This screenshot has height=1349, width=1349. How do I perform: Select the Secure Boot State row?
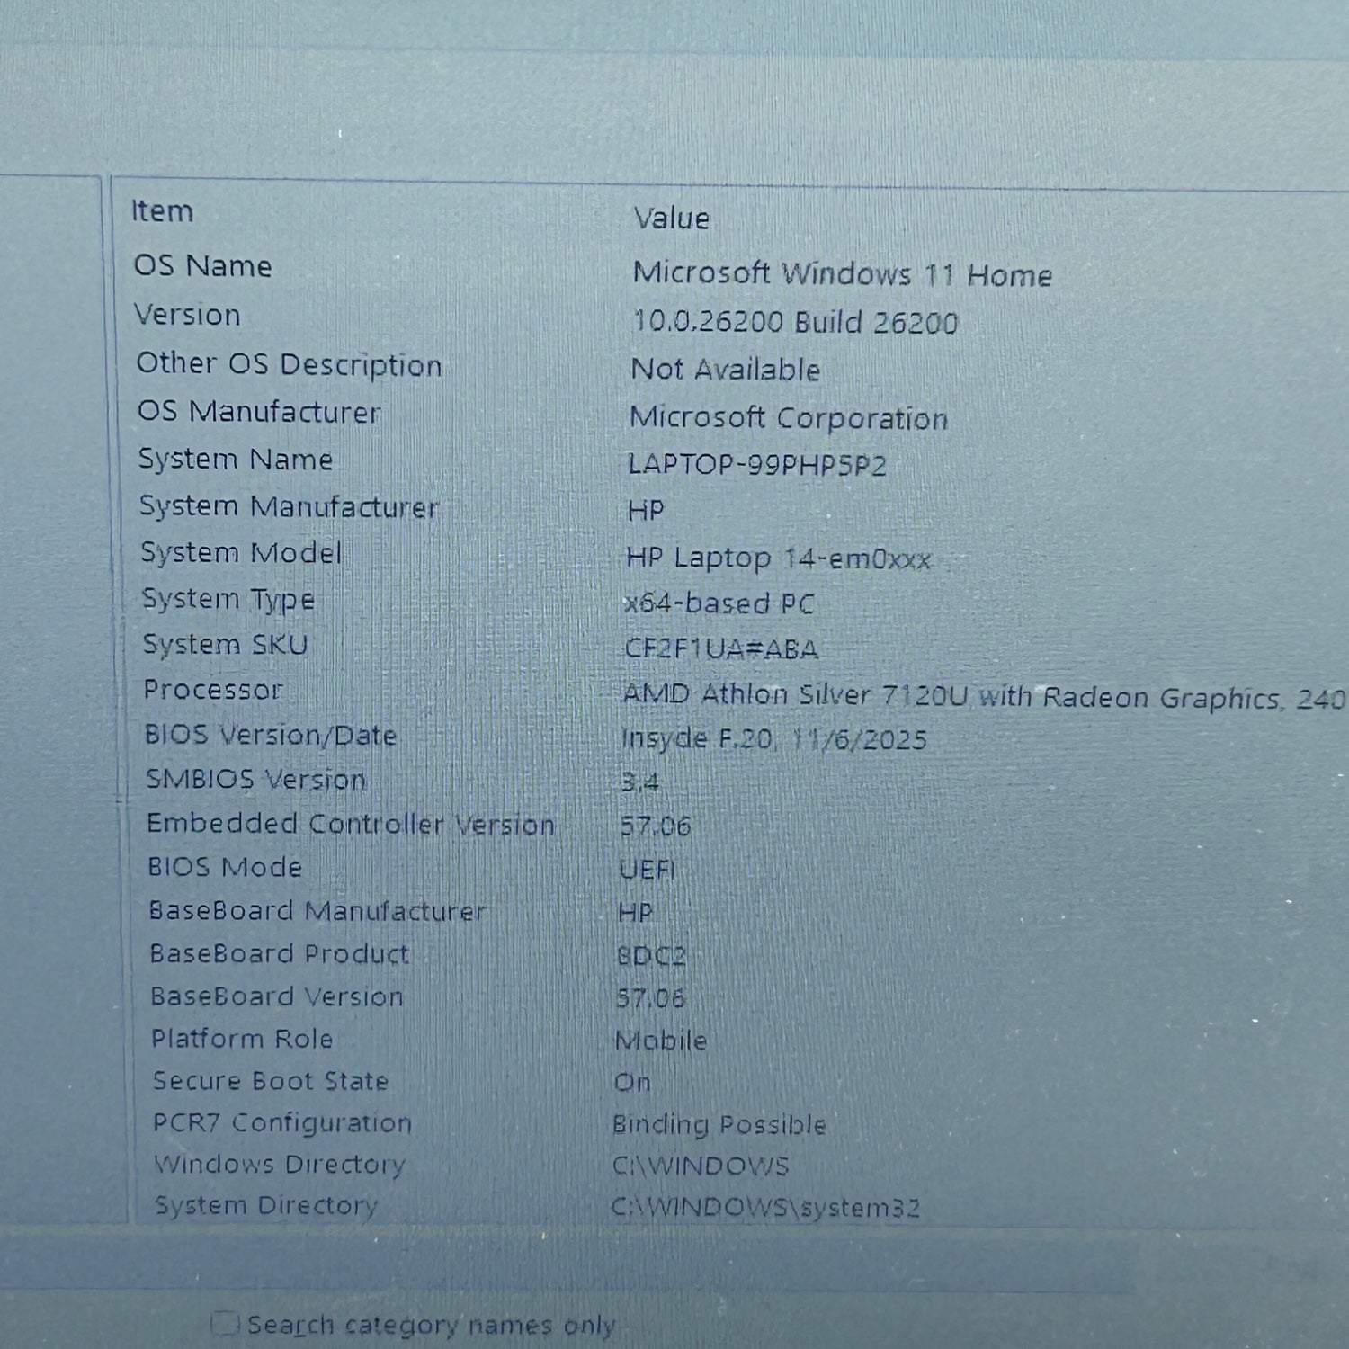(x=271, y=1081)
